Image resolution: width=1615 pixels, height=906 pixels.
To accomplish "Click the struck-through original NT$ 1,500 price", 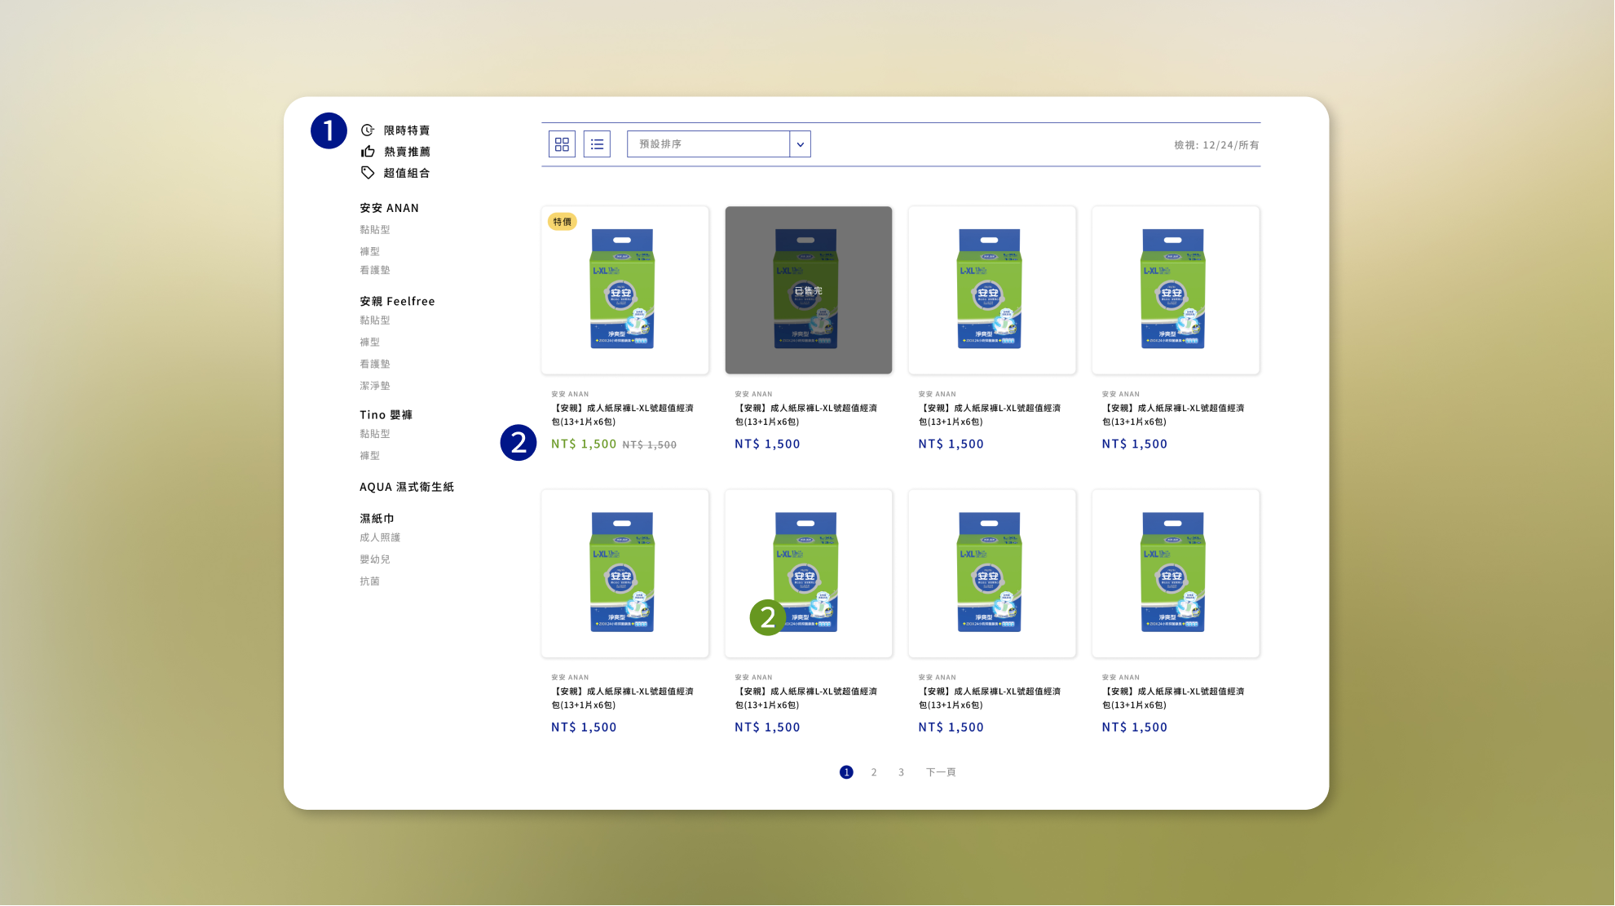I will pos(650,445).
